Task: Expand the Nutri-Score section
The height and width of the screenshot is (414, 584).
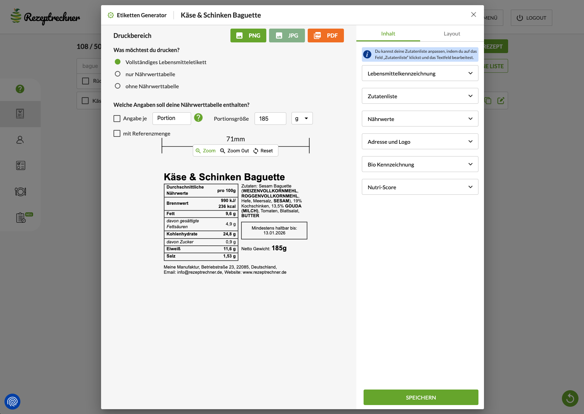Action: pos(420,187)
